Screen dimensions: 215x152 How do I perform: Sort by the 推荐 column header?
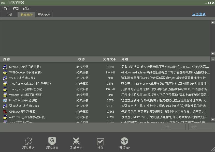point(6,59)
